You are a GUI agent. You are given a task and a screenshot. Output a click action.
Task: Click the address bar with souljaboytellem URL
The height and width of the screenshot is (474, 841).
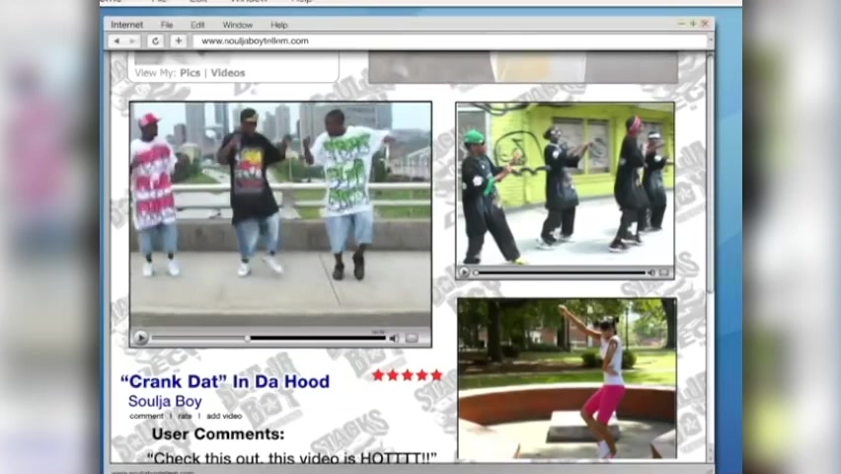click(x=449, y=40)
